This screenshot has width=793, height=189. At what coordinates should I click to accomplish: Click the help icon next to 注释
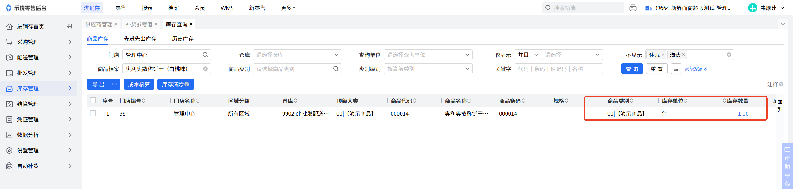click(x=781, y=84)
